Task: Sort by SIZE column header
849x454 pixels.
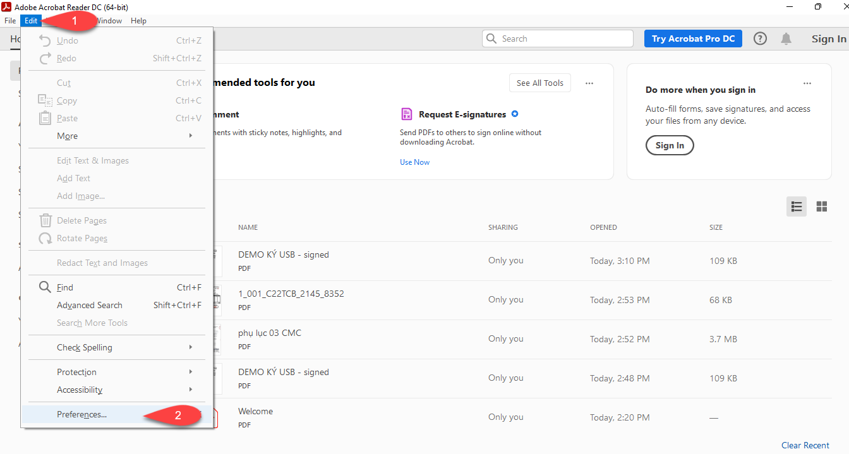Action: pyautogui.click(x=716, y=227)
